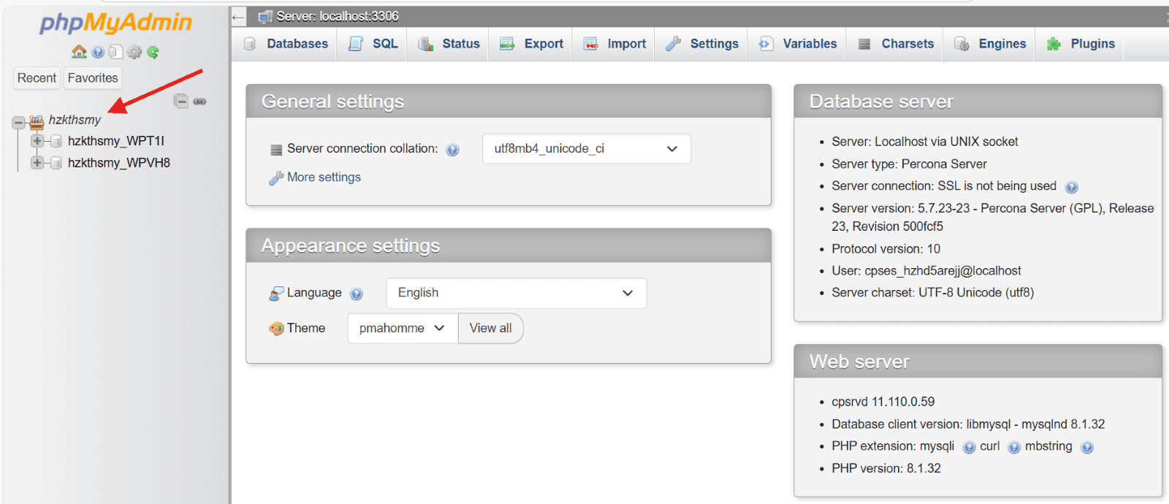The width and height of the screenshot is (1169, 504).
Task: Expand the hzkthsmy_WPVH8 database node
Action: coord(37,163)
